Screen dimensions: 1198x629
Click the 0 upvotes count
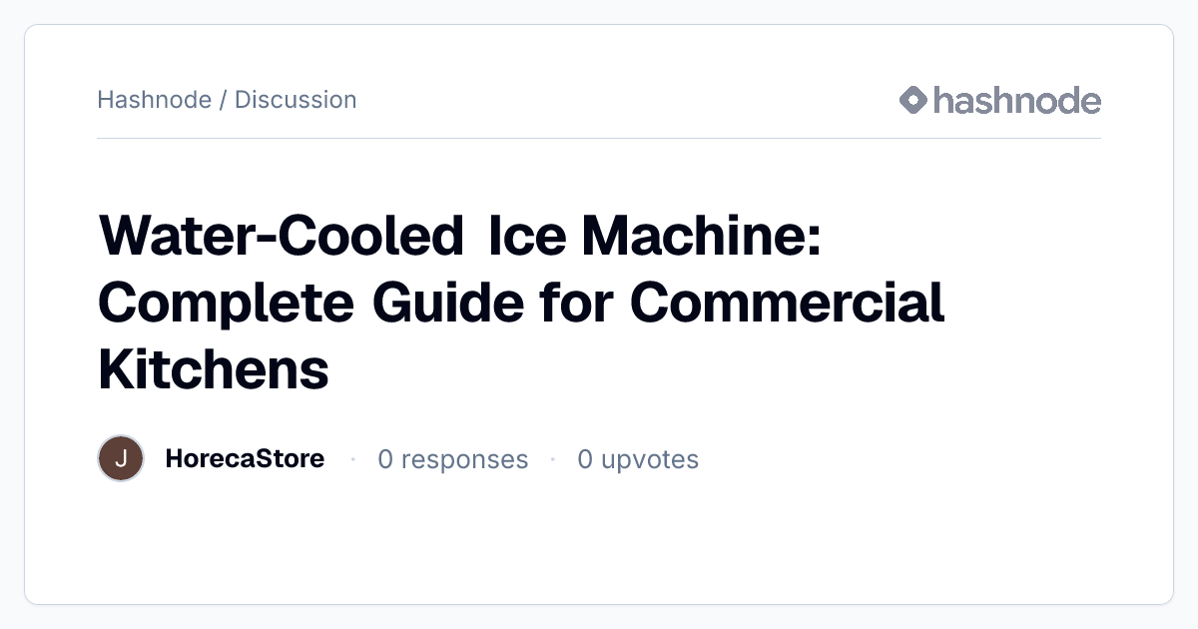638,459
